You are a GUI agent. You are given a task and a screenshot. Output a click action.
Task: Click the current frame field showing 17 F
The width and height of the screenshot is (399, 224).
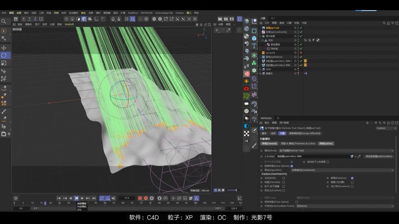127,198
